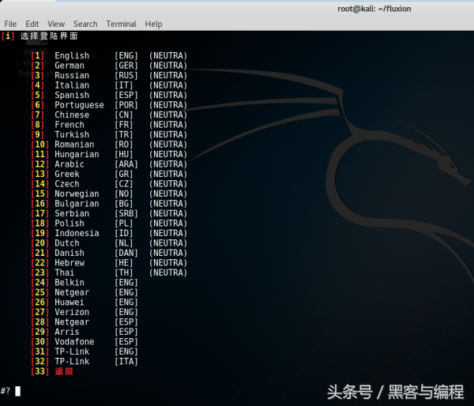Viewport: 474px width, 406px height.
Task: Select the '[32] TP-Link' [ITA] row
Action: tap(85, 362)
